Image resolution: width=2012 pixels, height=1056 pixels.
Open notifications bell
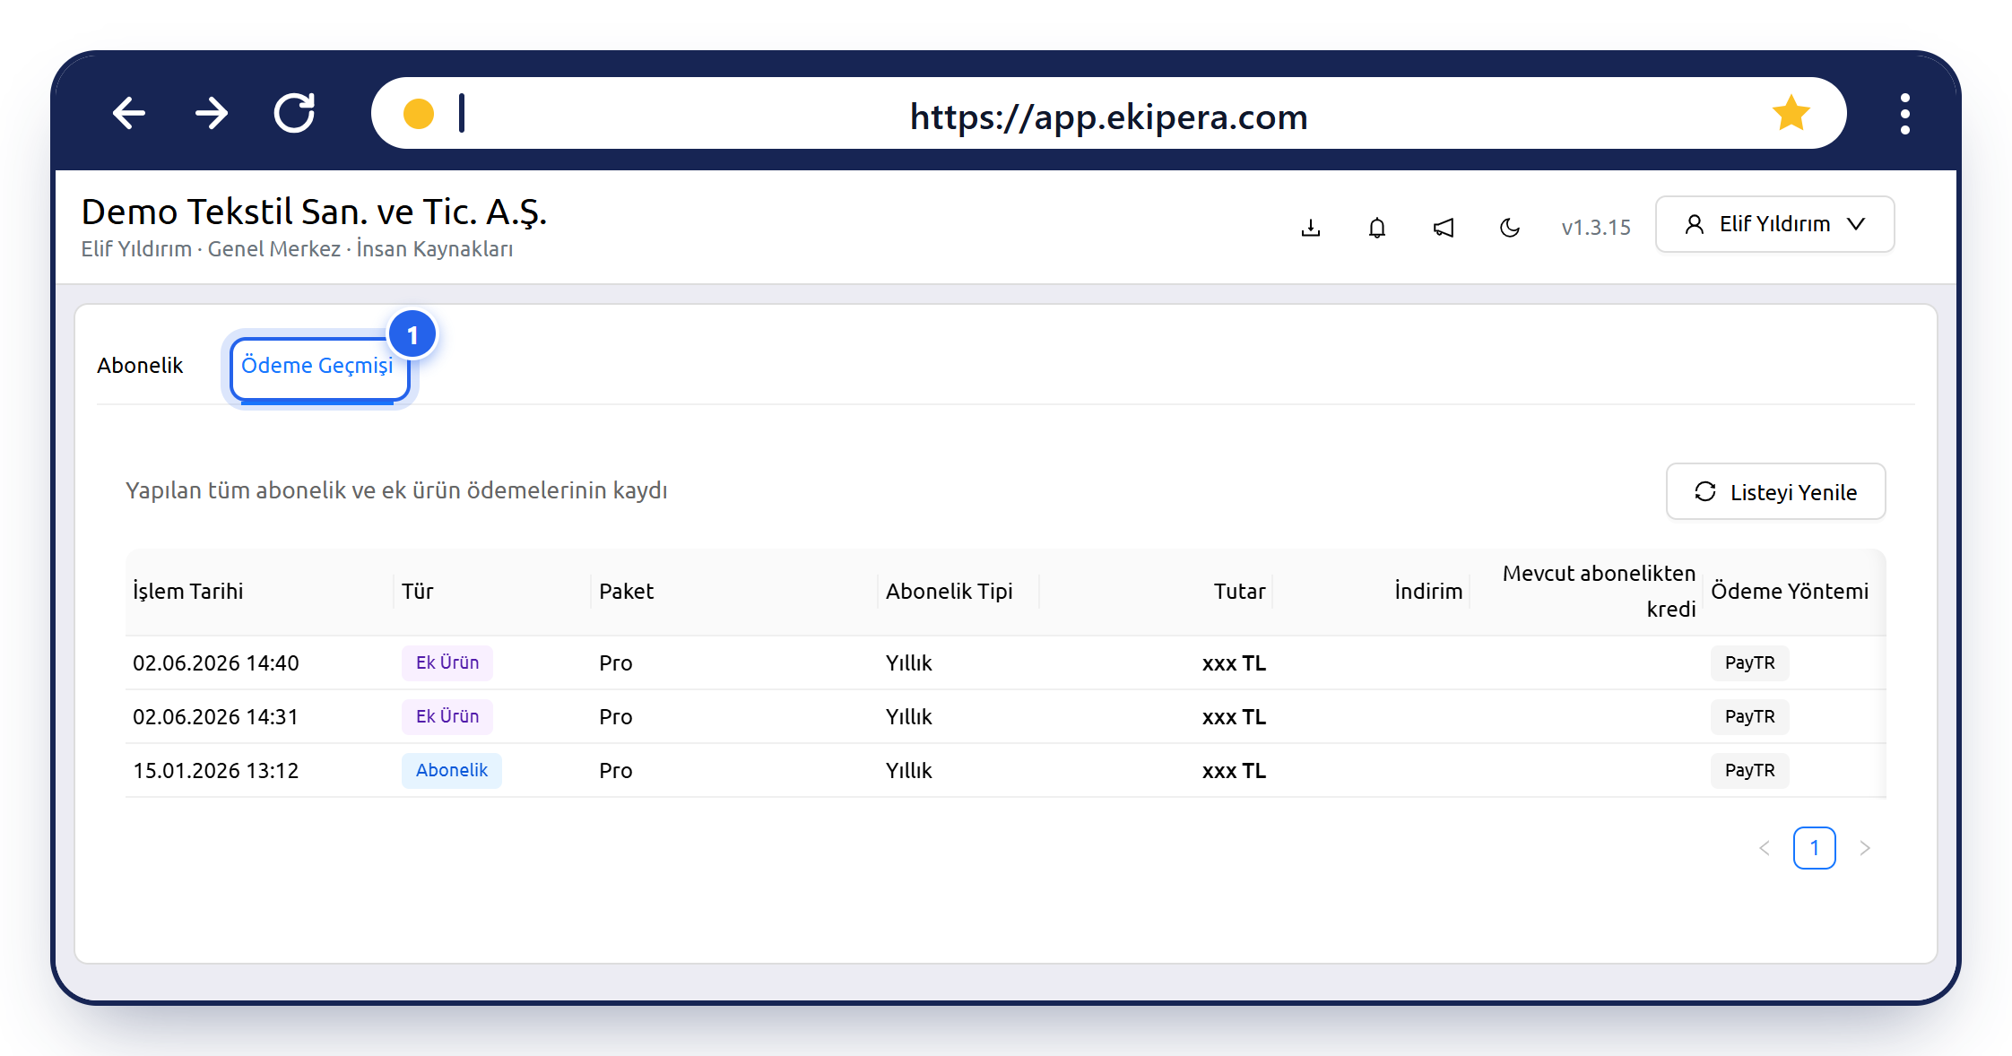[x=1377, y=228]
